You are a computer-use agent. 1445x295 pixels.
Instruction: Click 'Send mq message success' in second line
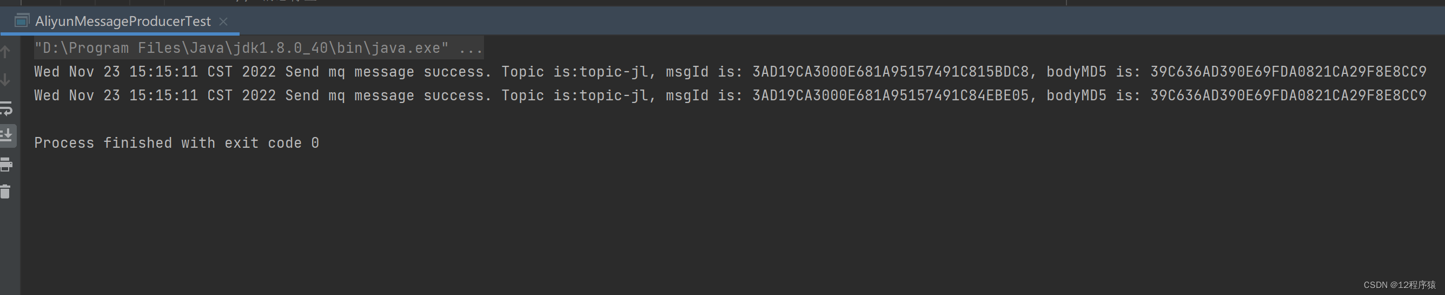387,95
